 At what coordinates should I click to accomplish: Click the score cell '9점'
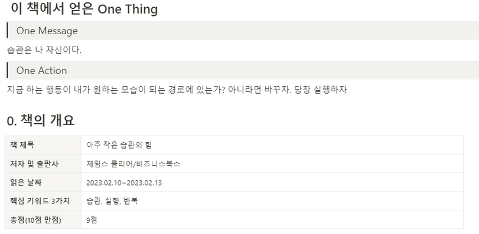(x=272, y=220)
